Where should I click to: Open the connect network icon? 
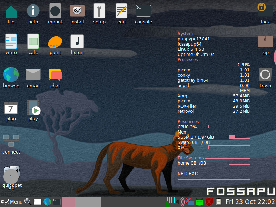coord(11,141)
